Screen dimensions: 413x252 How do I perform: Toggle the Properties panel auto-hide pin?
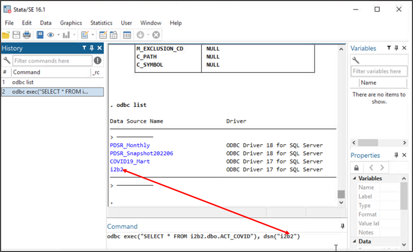[x=396, y=155]
